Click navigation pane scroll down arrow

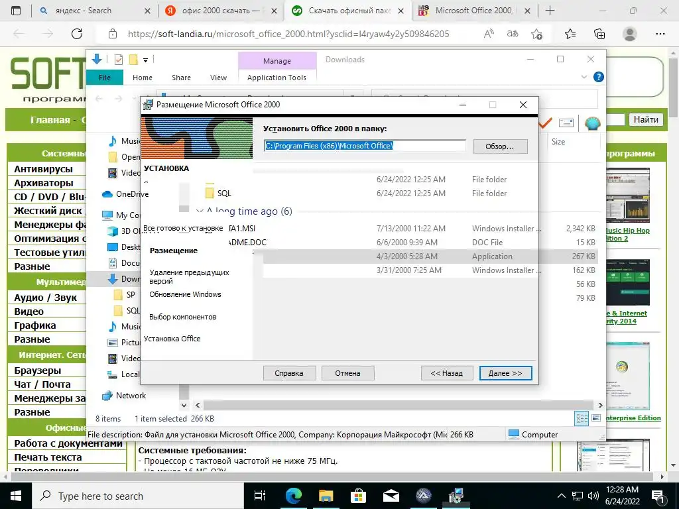coord(184,405)
